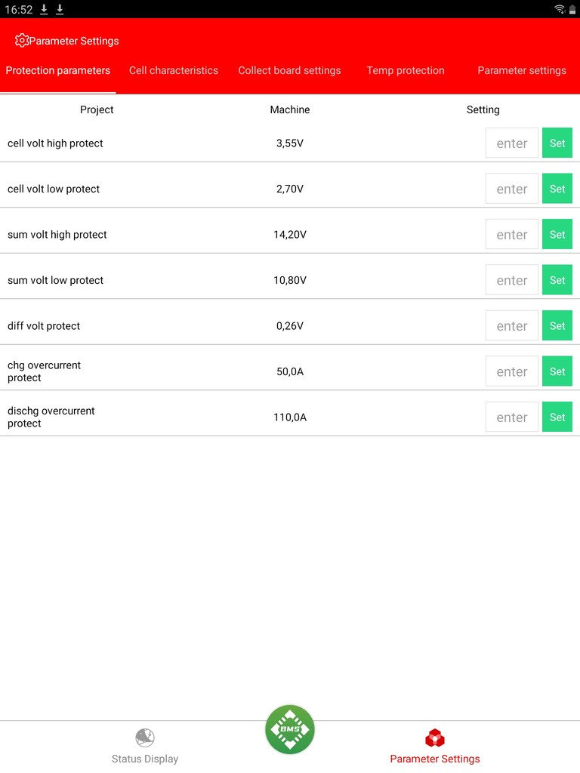Image resolution: width=580 pixels, height=773 pixels.
Task: Open the Collect board settings tab
Action: (x=289, y=70)
